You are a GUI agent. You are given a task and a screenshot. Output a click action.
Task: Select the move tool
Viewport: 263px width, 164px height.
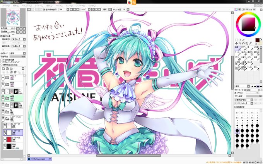[236, 44]
